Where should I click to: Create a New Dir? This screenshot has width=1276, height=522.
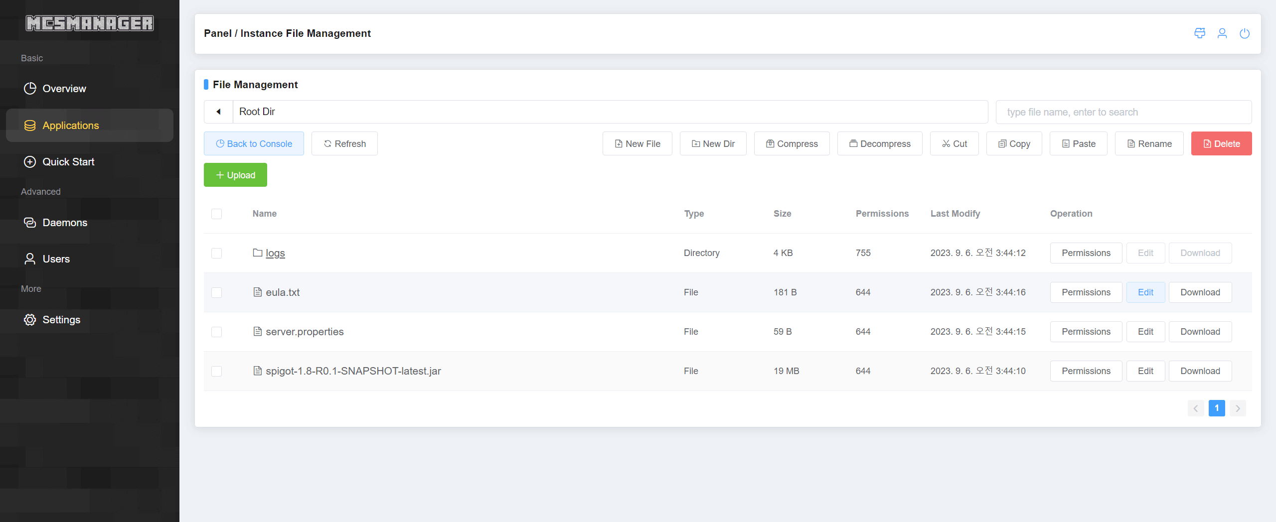(713, 143)
